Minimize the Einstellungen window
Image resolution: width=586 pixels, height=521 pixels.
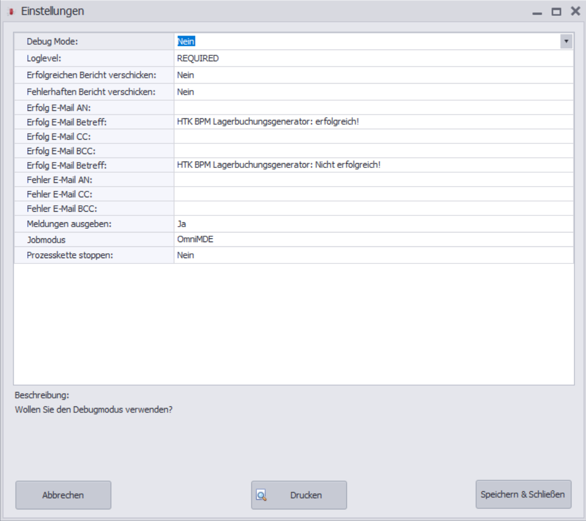coord(537,12)
